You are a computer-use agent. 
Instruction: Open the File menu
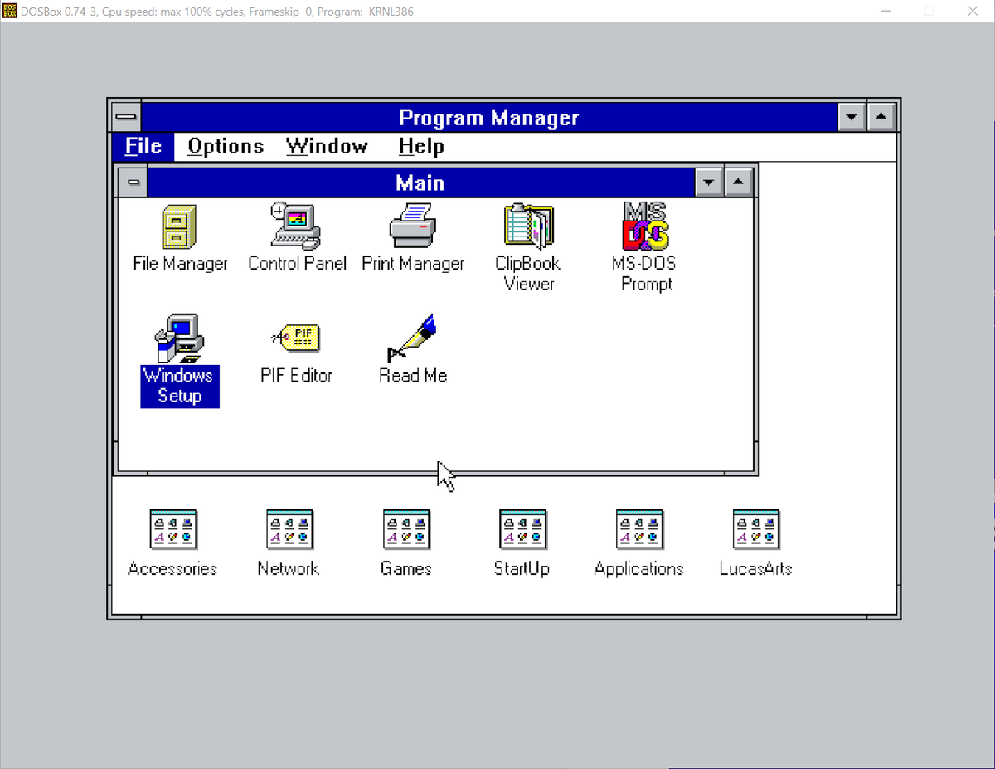click(x=143, y=146)
